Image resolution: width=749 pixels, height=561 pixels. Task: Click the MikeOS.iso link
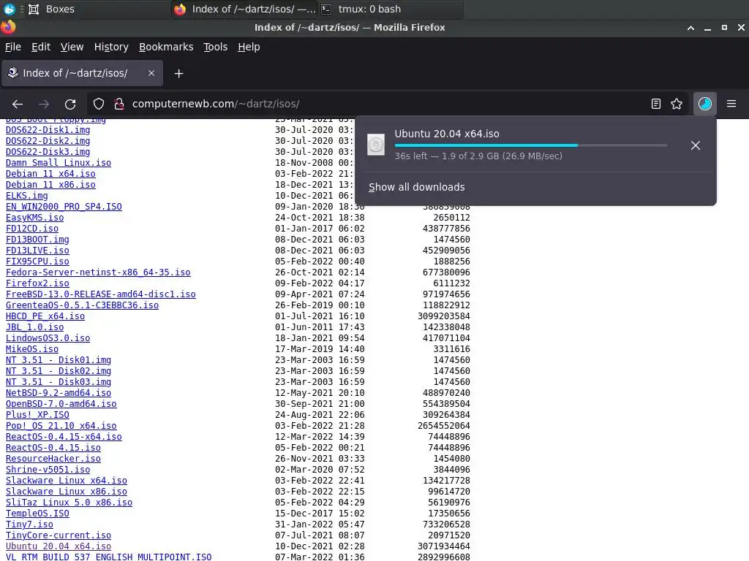(x=32, y=349)
